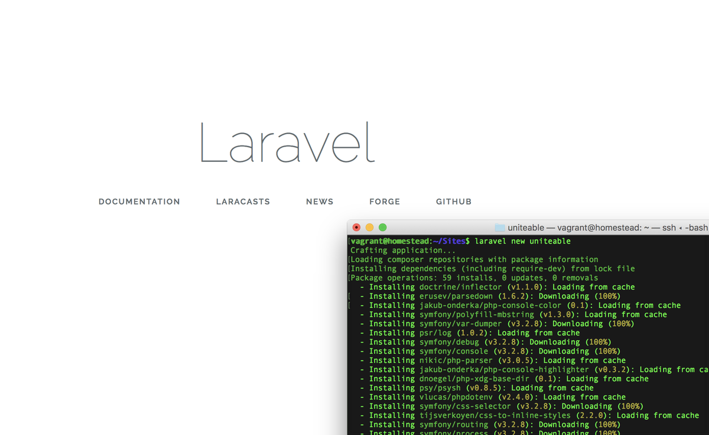Click the 'Installing symfony/debug' line

click(485, 342)
